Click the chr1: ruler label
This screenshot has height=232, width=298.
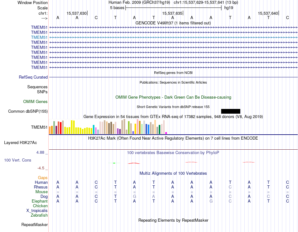tap(43, 13)
